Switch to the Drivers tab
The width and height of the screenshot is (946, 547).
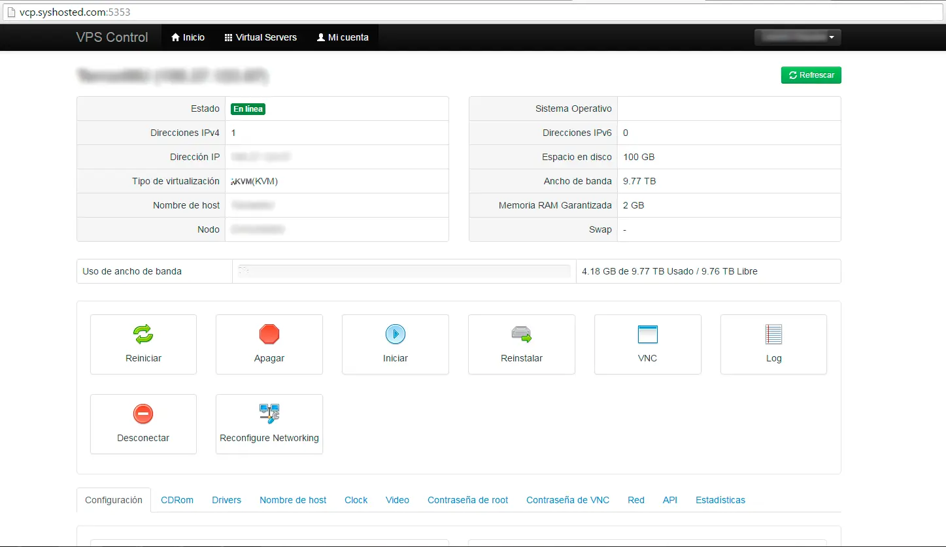point(226,500)
